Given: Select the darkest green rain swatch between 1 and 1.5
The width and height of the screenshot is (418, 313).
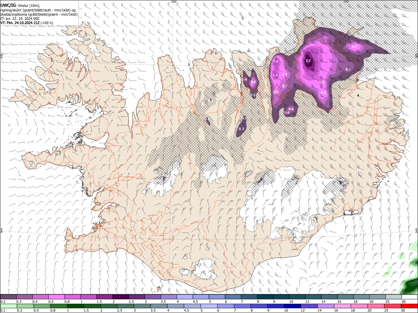Looking at the screenshot, I should click(x=75, y=306).
